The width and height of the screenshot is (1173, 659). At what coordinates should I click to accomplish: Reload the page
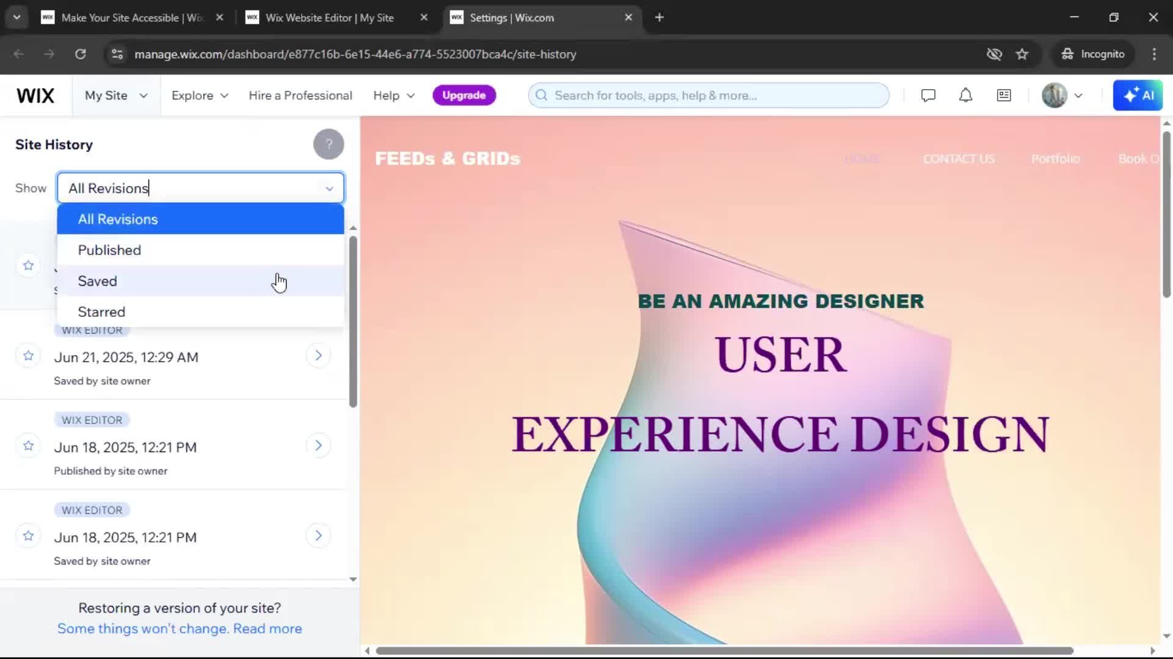(x=80, y=54)
